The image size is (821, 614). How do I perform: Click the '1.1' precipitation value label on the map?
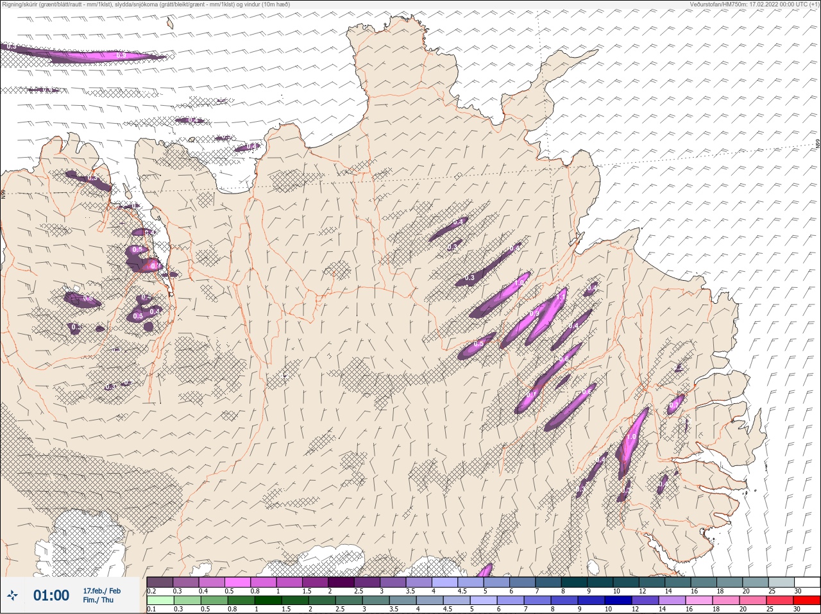point(561,297)
